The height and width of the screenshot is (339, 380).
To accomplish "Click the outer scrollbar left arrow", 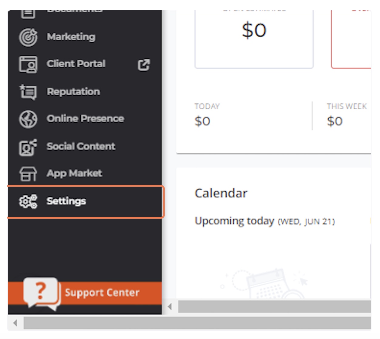I will 15,323.
